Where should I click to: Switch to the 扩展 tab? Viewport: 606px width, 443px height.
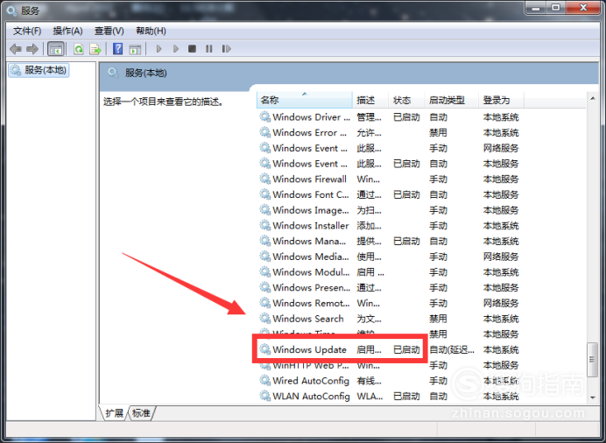(114, 413)
